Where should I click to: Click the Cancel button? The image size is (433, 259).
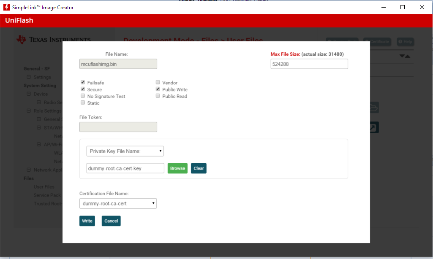coord(111,221)
